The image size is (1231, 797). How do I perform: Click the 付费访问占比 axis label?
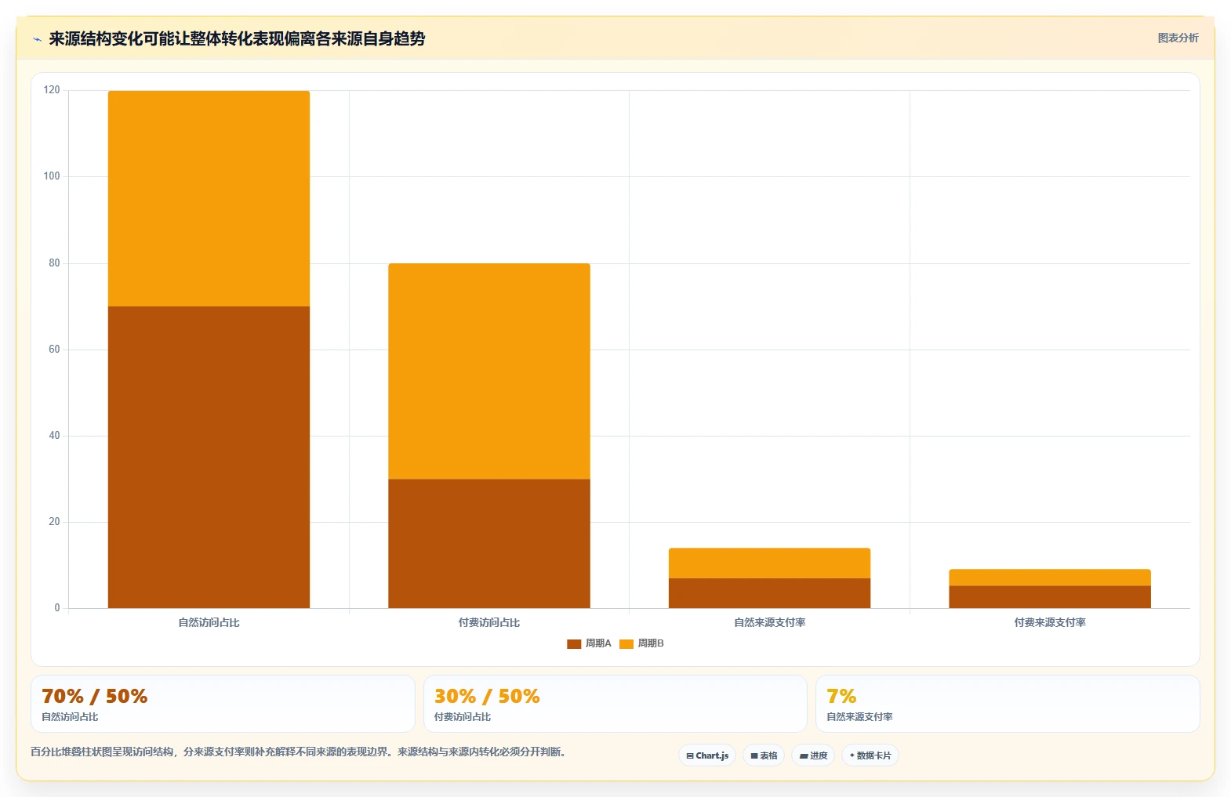coord(489,622)
